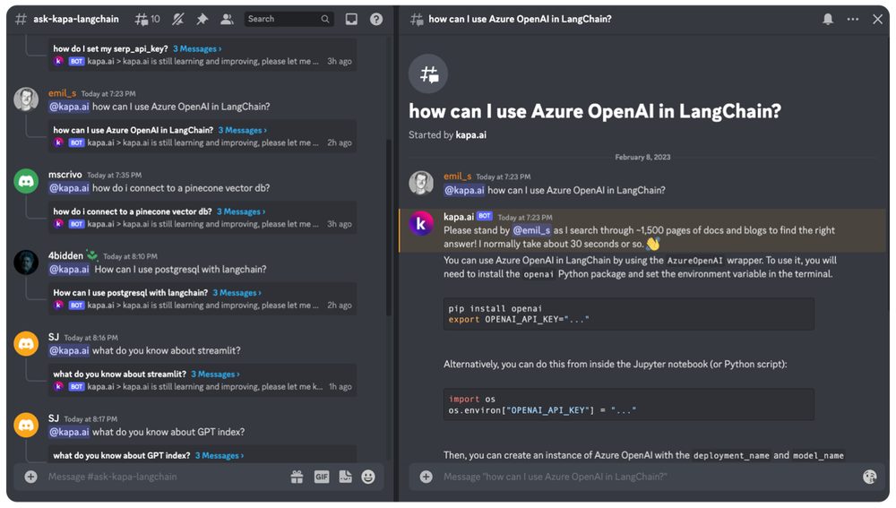This screenshot has height=508, width=896.
Task: Open the Help question mark icon
Action: point(376,19)
